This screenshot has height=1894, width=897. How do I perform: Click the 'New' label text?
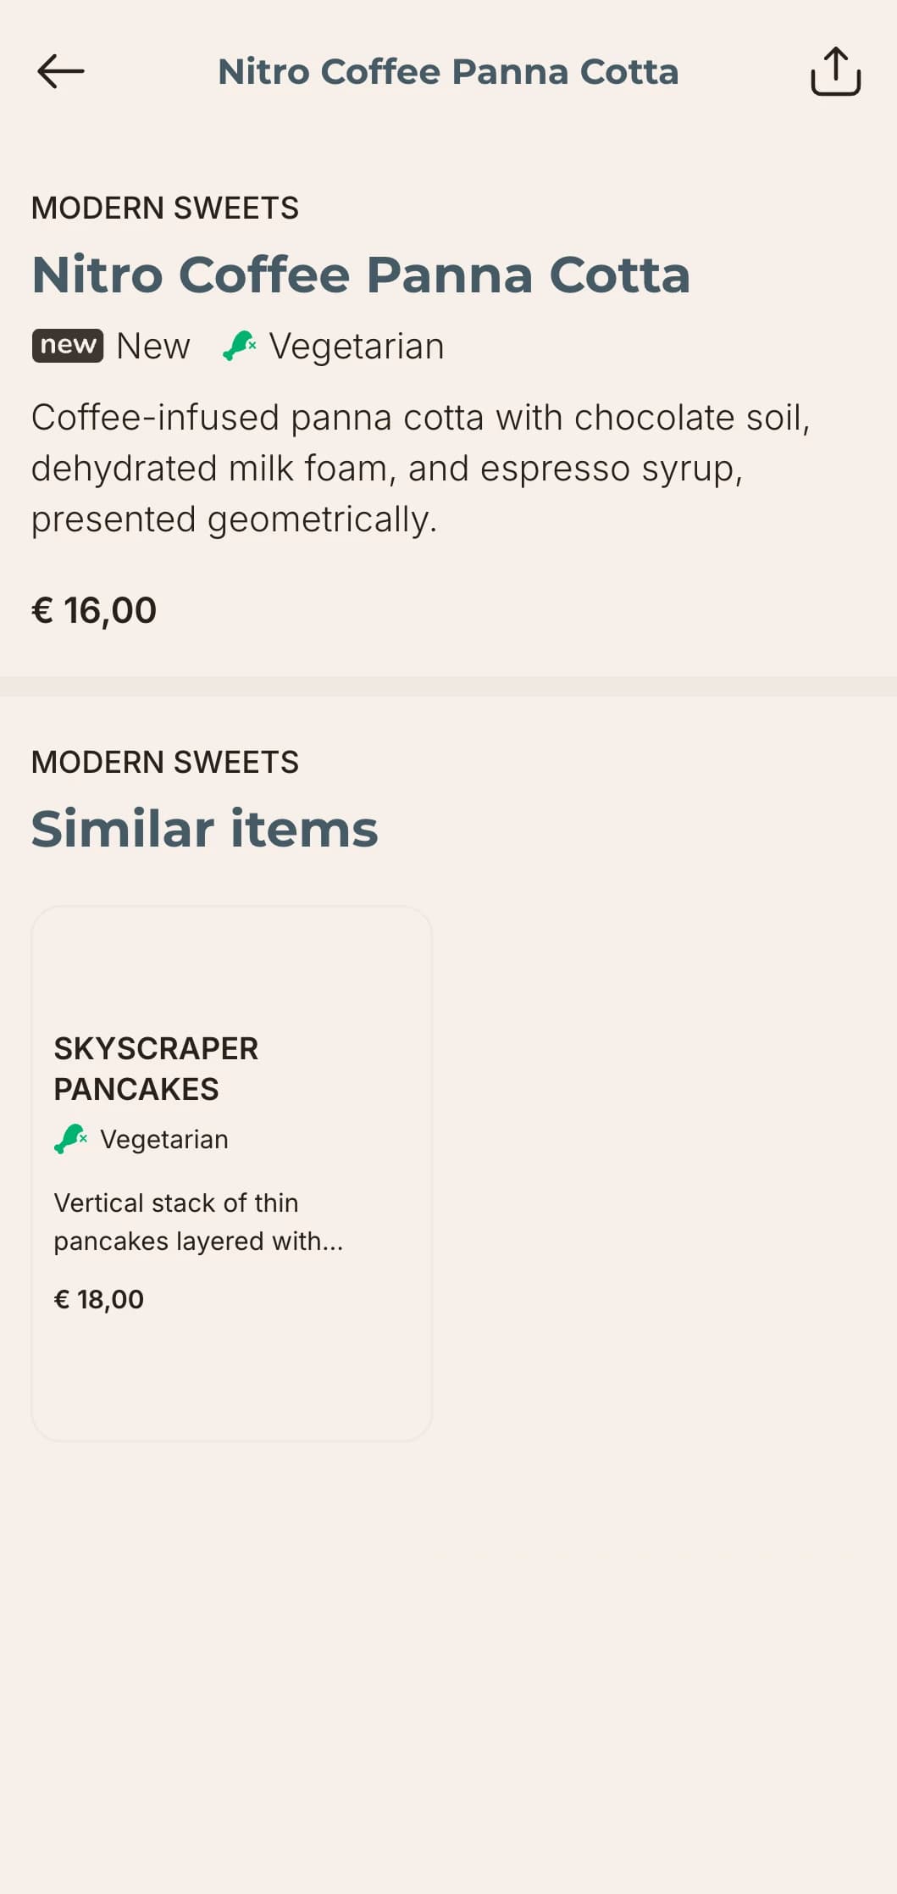(153, 346)
